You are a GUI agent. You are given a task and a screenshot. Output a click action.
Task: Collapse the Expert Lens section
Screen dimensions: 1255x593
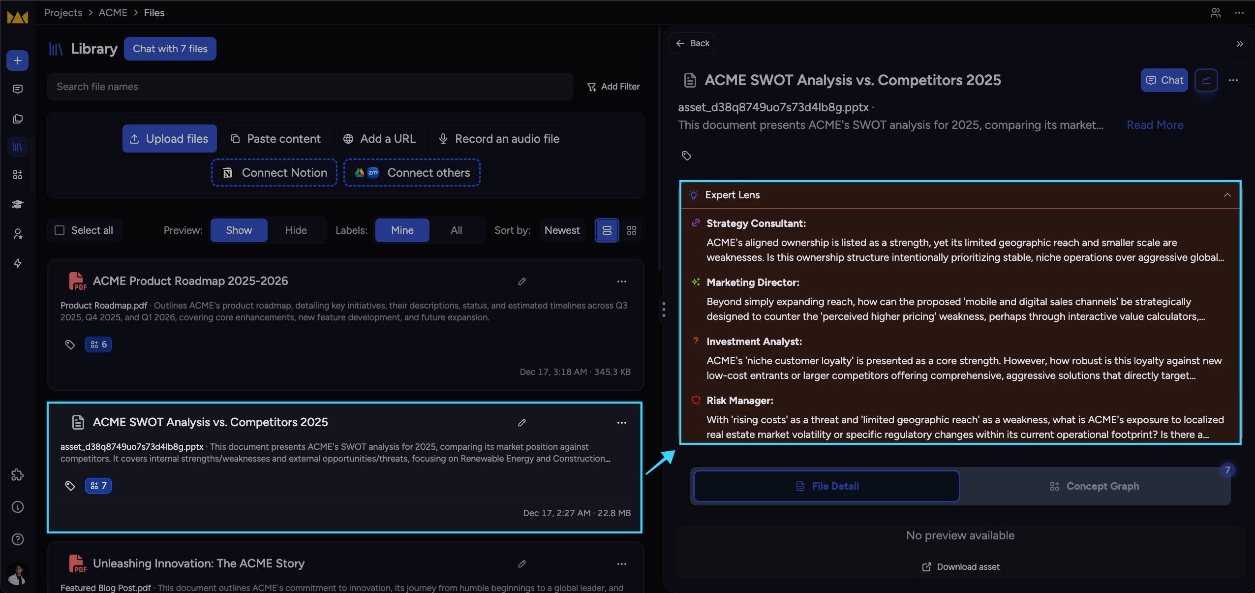click(1227, 195)
